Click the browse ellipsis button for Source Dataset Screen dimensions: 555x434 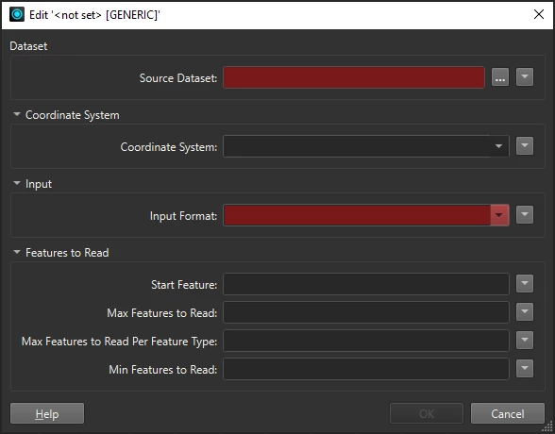point(500,77)
